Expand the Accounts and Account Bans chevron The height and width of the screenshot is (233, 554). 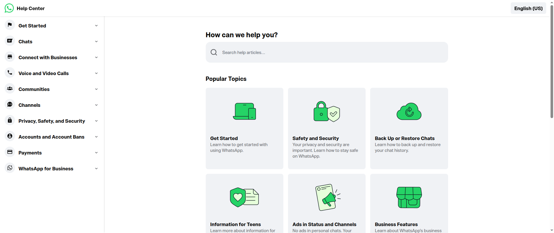click(96, 137)
